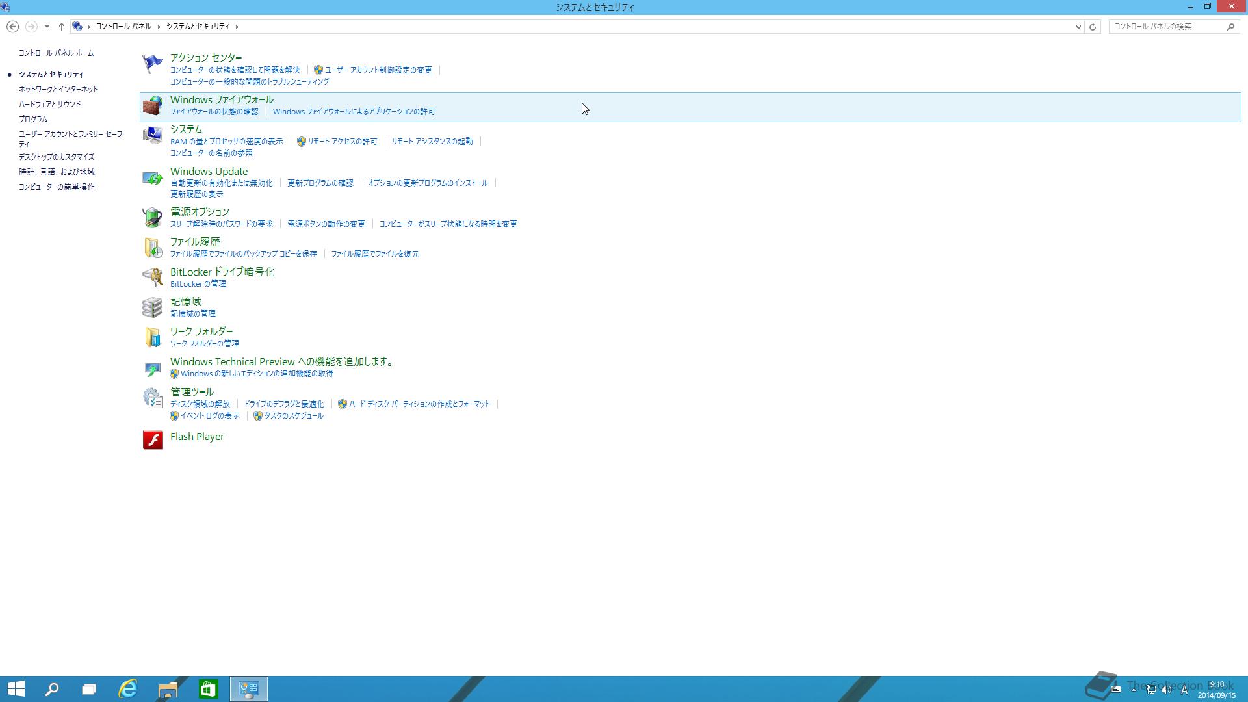1248x702 pixels.
Task: Open Task View on the taskbar
Action: (89, 689)
